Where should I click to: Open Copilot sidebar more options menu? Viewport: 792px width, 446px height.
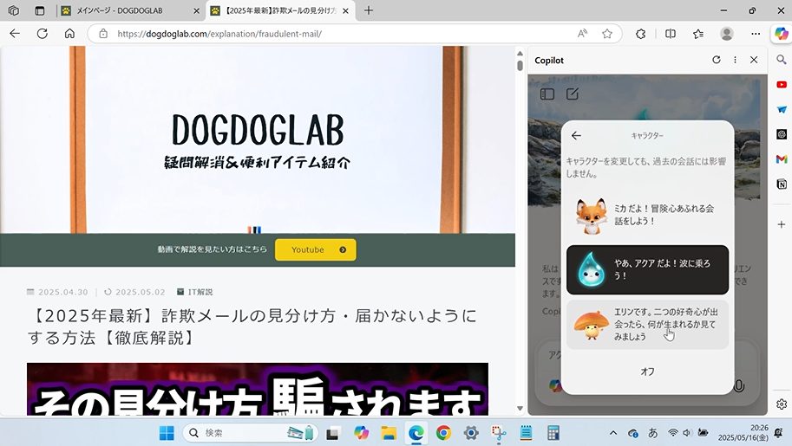coord(735,60)
